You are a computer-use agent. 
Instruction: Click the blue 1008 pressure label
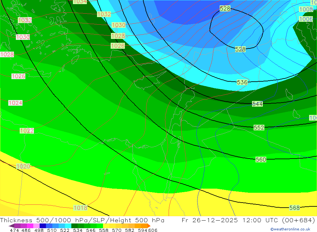(x=306, y=9)
